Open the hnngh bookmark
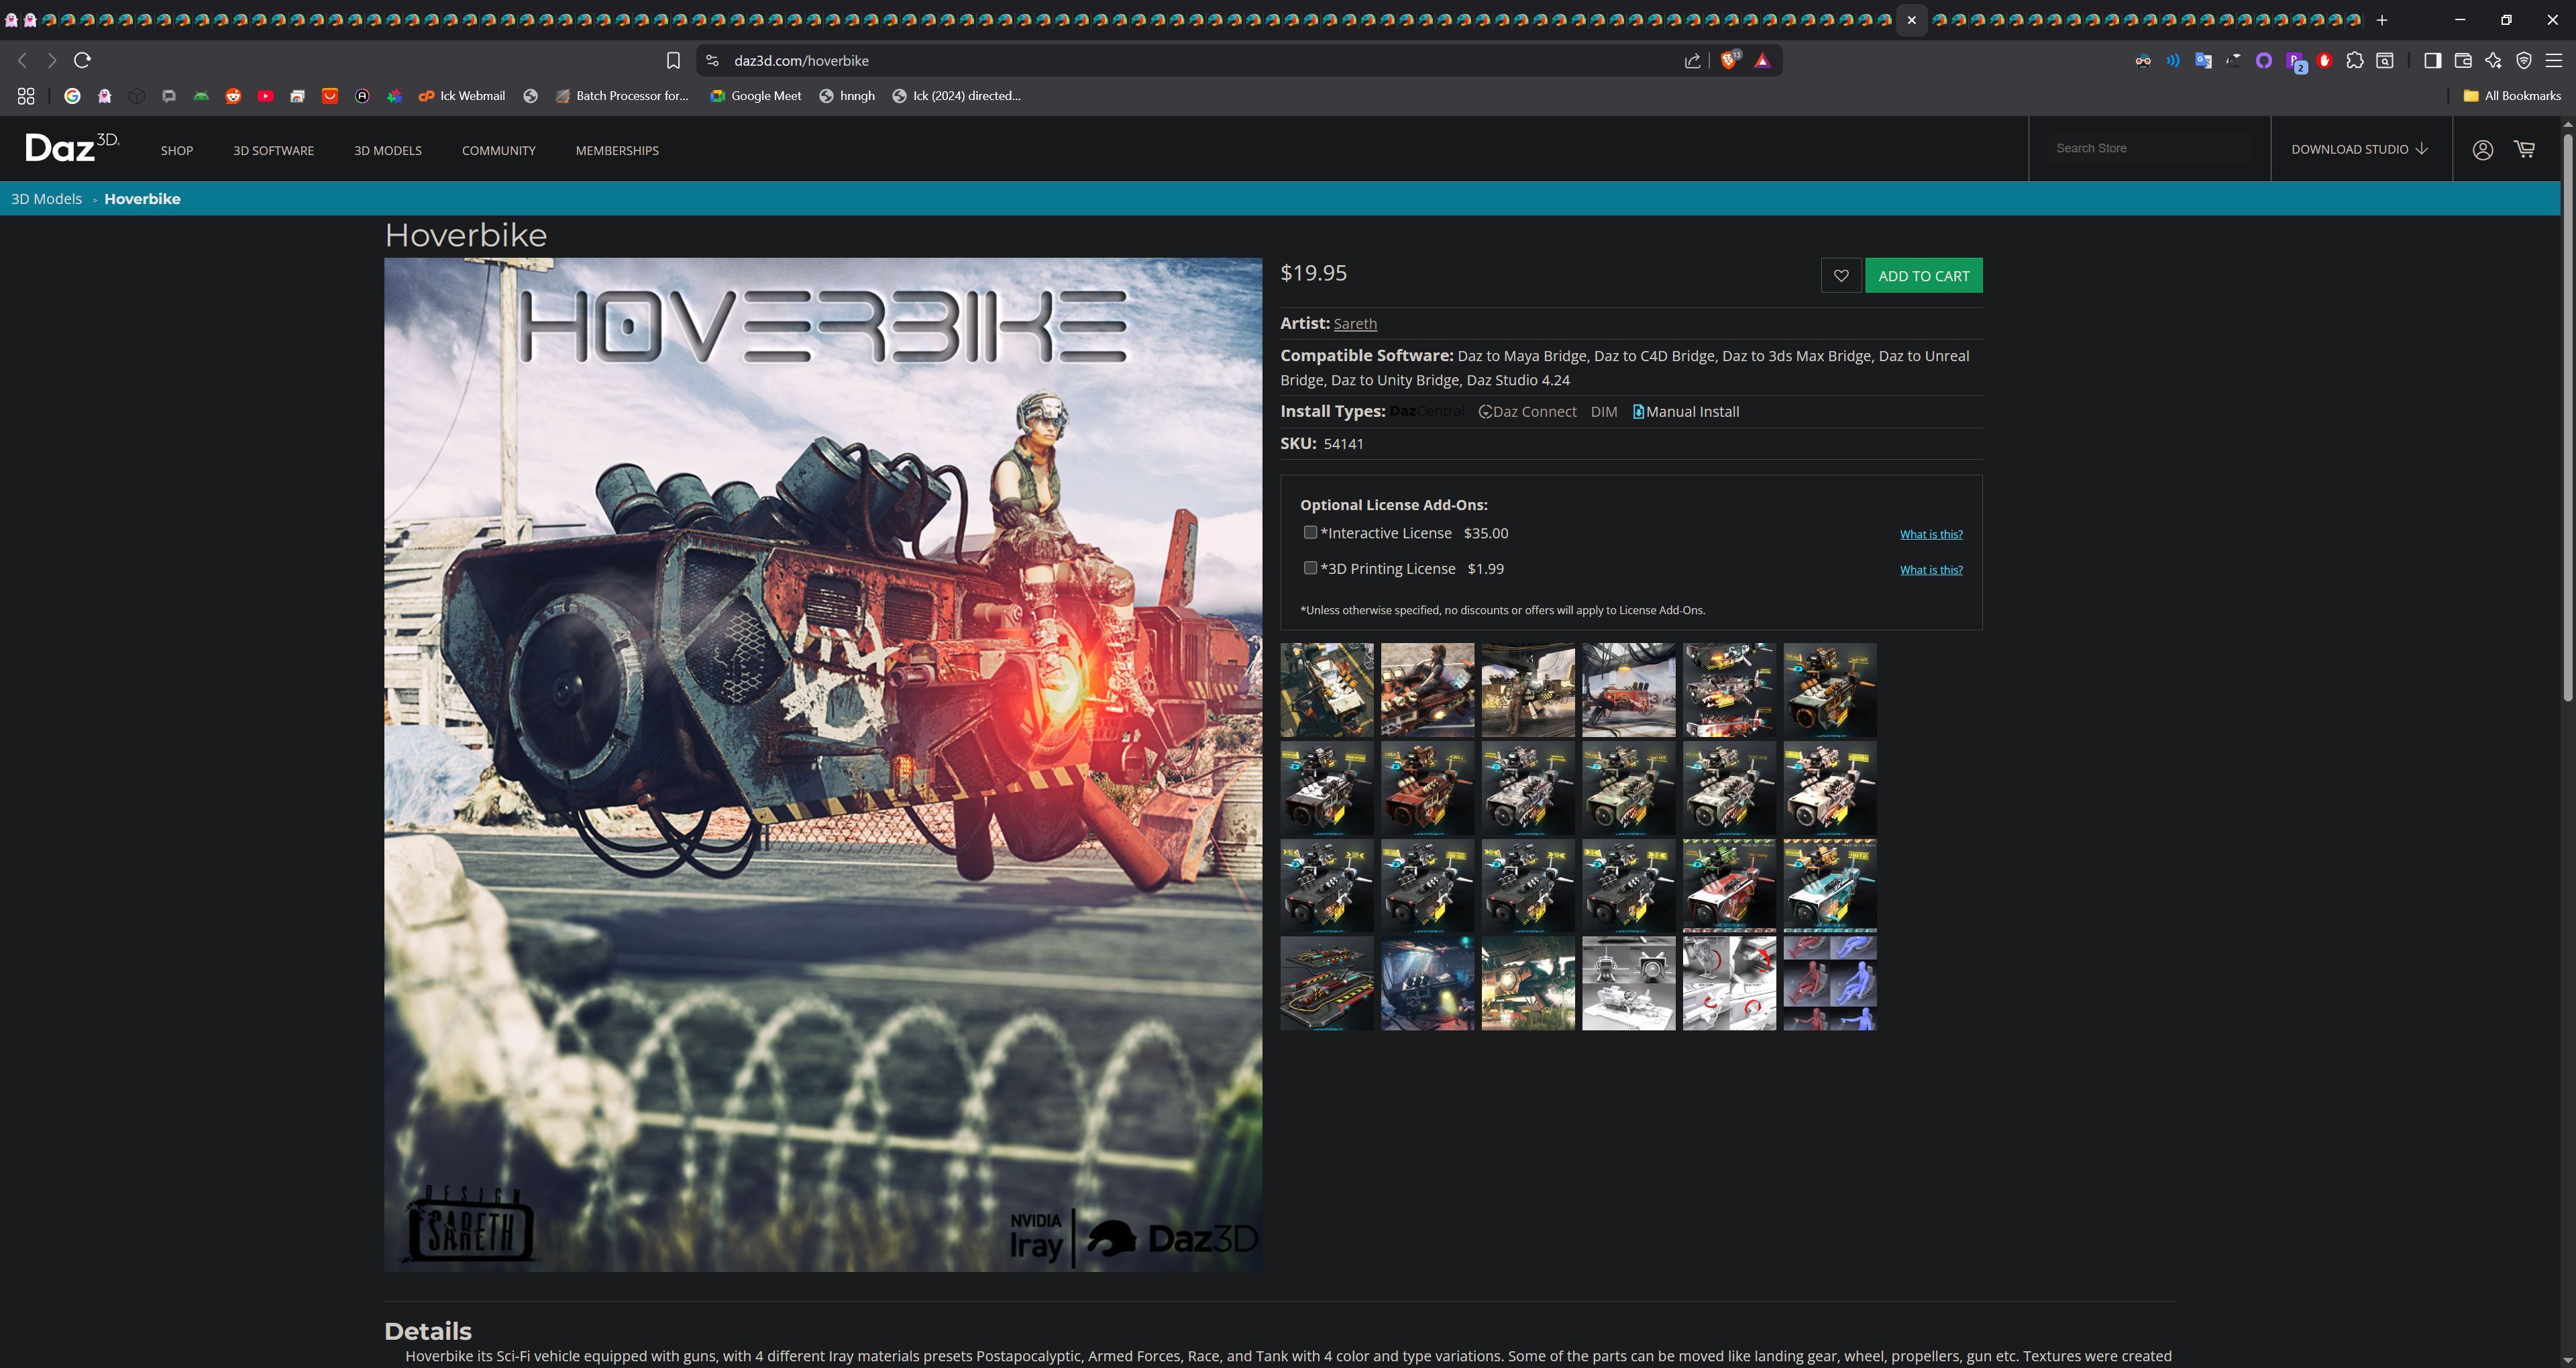2576x1368 pixels. pos(847,96)
